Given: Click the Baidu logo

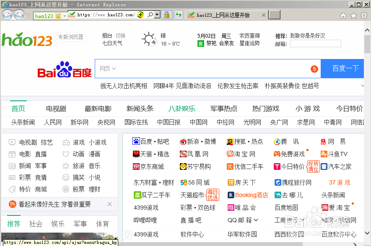Looking at the screenshot, I should [x=65, y=69].
